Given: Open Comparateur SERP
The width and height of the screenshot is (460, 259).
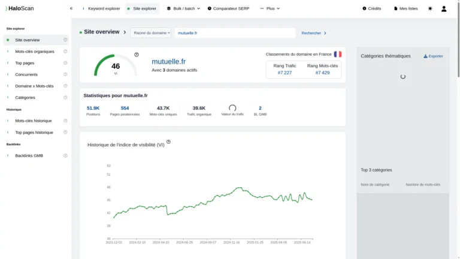Looking at the screenshot, I should click(229, 8).
